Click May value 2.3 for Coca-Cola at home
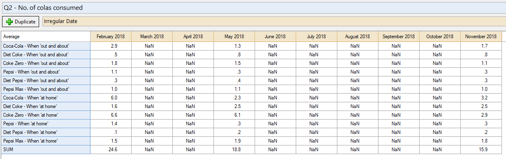506x159 pixels. coord(234,98)
